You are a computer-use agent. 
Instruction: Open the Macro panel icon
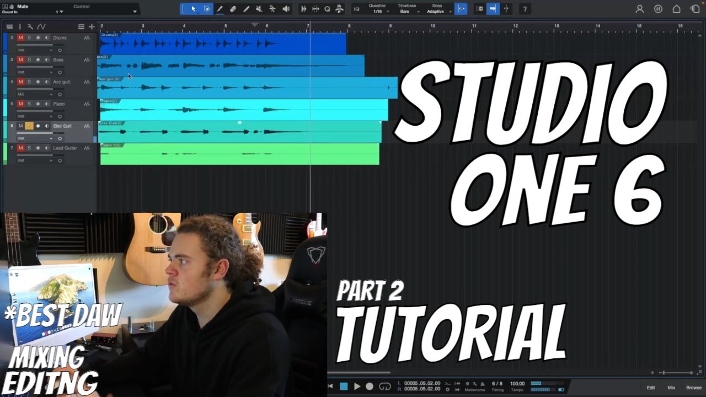tap(339, 9)
